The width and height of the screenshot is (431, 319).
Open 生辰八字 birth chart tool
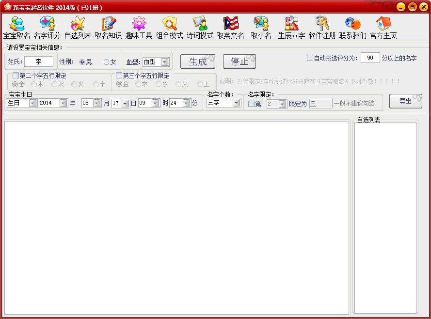(291, 28)
